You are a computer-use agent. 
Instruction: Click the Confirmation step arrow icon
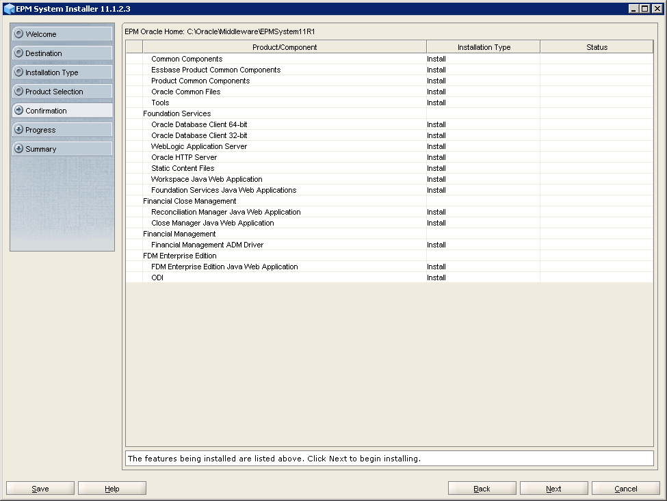point(18,110)
